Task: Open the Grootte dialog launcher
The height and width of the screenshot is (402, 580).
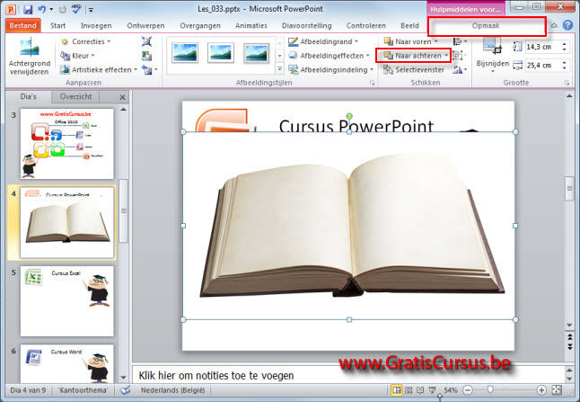Action: click(x=567, y=84)
